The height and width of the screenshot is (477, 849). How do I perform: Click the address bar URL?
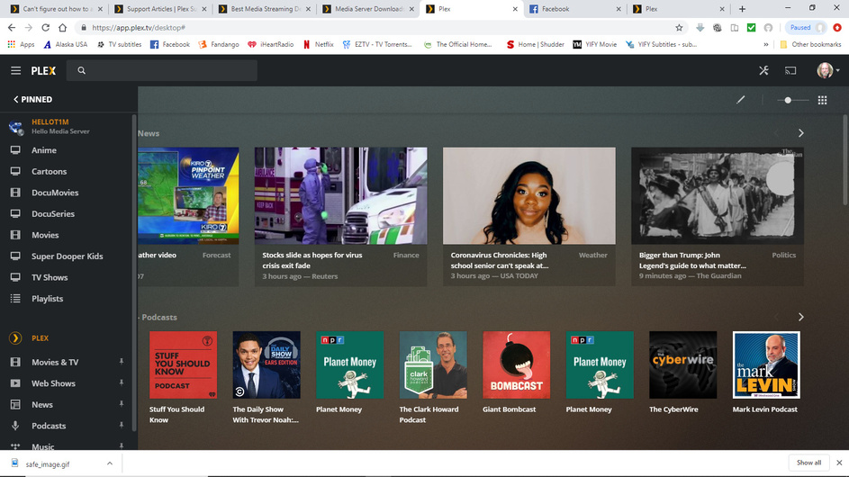point(138,28)
